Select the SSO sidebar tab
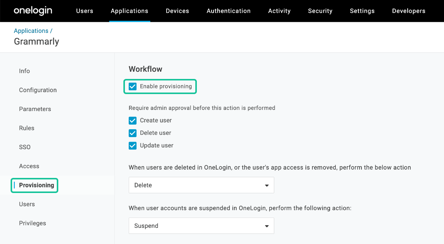The image size is (444, 244). coord(25,147)
